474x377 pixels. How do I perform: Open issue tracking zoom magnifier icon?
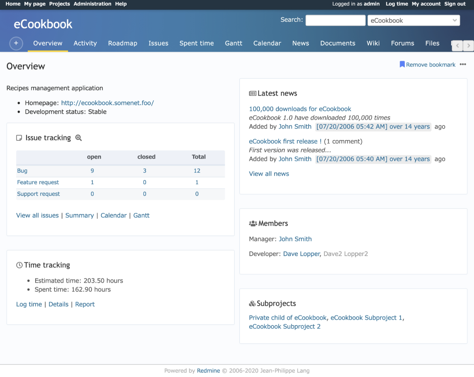(79, 138)
